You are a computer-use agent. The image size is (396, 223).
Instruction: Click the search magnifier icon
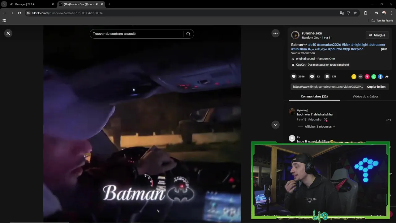188,34
